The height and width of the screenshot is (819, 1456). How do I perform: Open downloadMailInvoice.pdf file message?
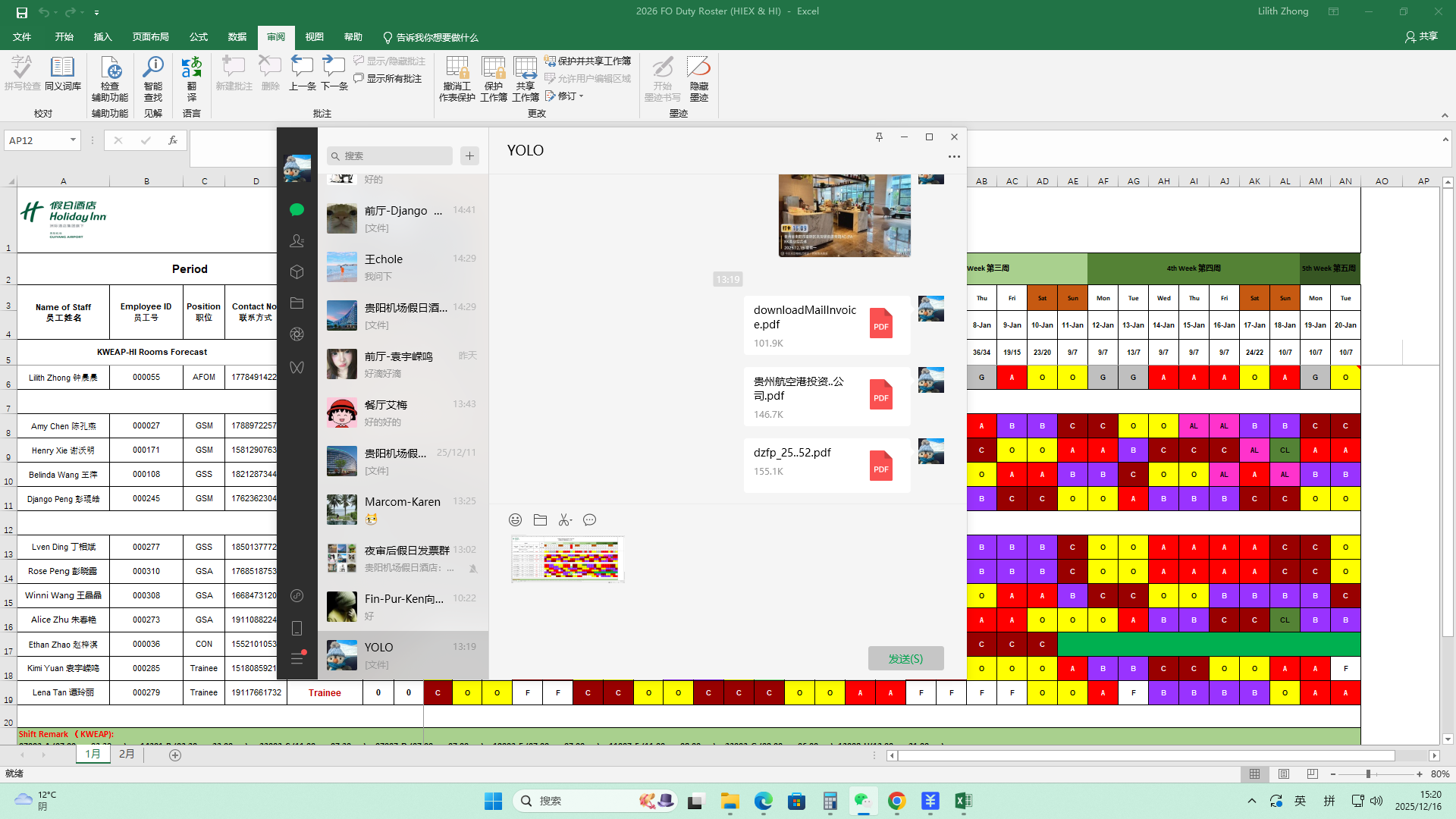point(827,325)
